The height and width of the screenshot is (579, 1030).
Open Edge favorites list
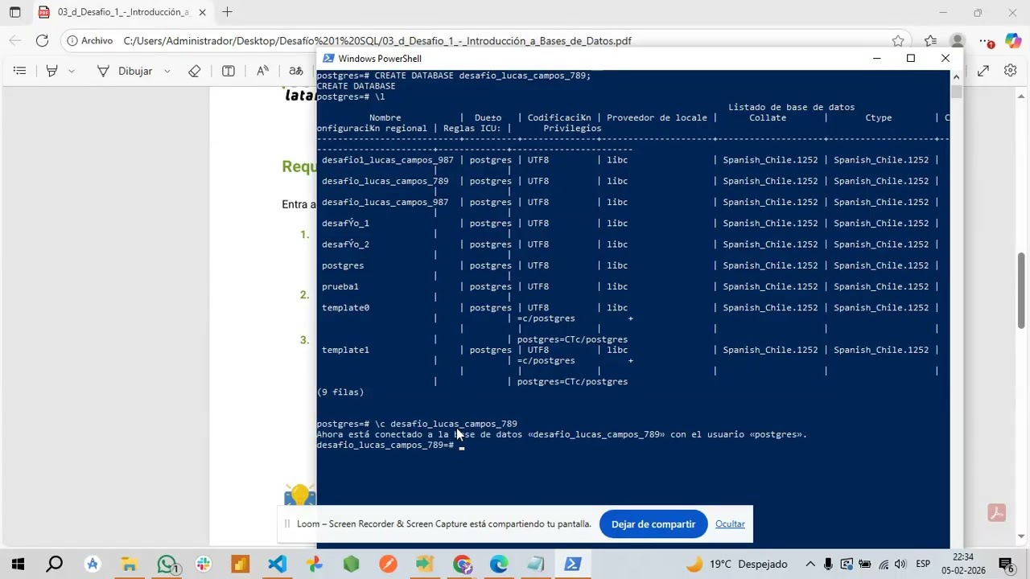pos(931,41)
